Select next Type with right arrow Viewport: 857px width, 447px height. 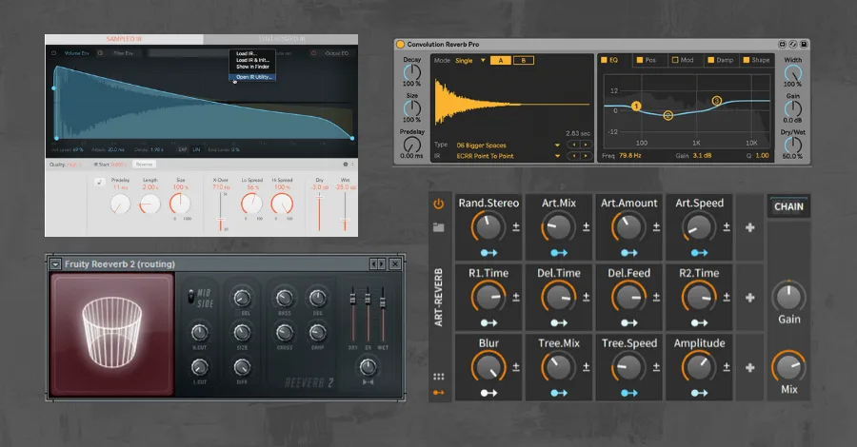pyautogui.click(x=586, y=145)
